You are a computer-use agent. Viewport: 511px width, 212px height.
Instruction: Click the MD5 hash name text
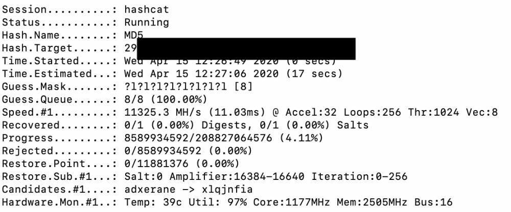[x=134, y=35]
